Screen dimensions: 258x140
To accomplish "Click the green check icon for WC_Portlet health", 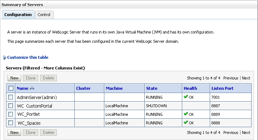I will click(186, 114).
